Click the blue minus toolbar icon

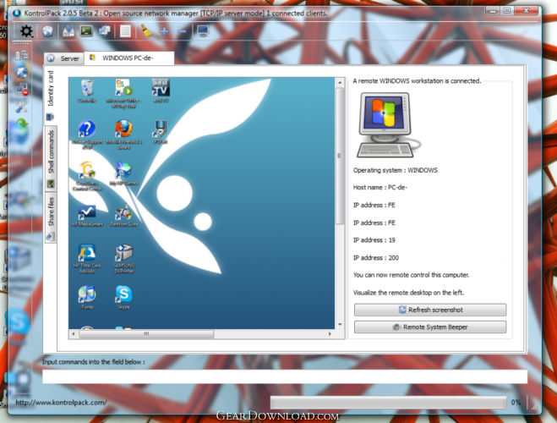(x=182, y=32)
